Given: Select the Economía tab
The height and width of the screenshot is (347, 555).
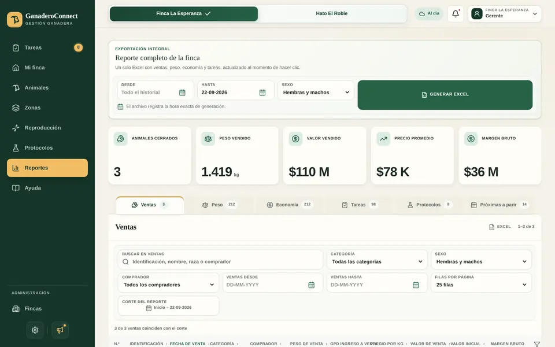Looking at the screenshot, I should [x=289, y=205].
